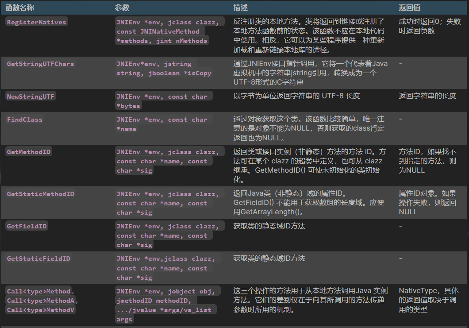
Task: Click 'string, jboolean *isCopy' parameter text
Action: [164, 73]
